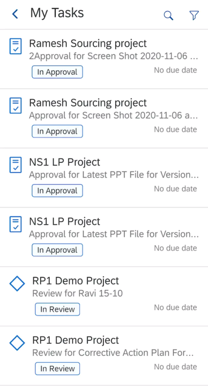
Task: Click the My Tasks header title
Action: click(x=57, y=13)
